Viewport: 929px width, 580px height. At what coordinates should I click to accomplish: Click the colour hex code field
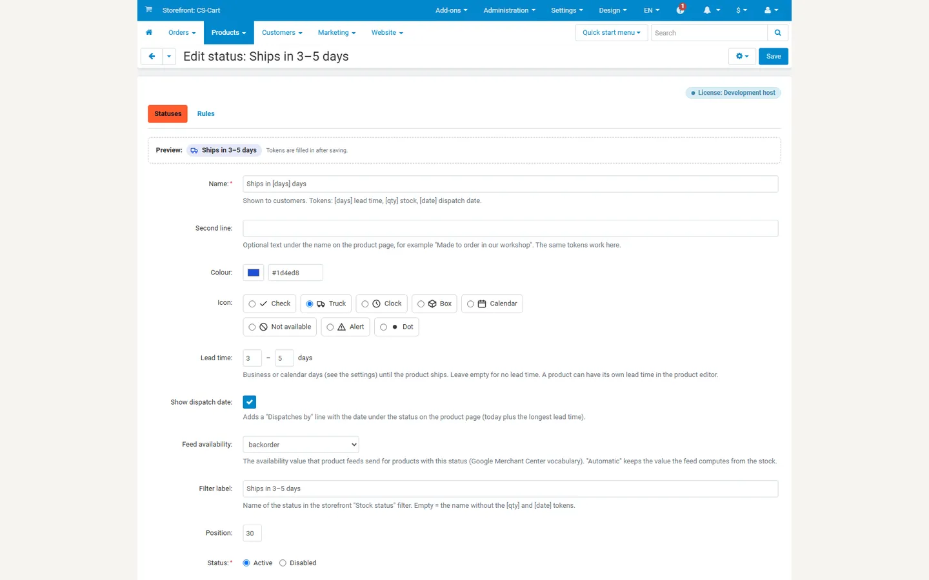(x=295, y=273)
